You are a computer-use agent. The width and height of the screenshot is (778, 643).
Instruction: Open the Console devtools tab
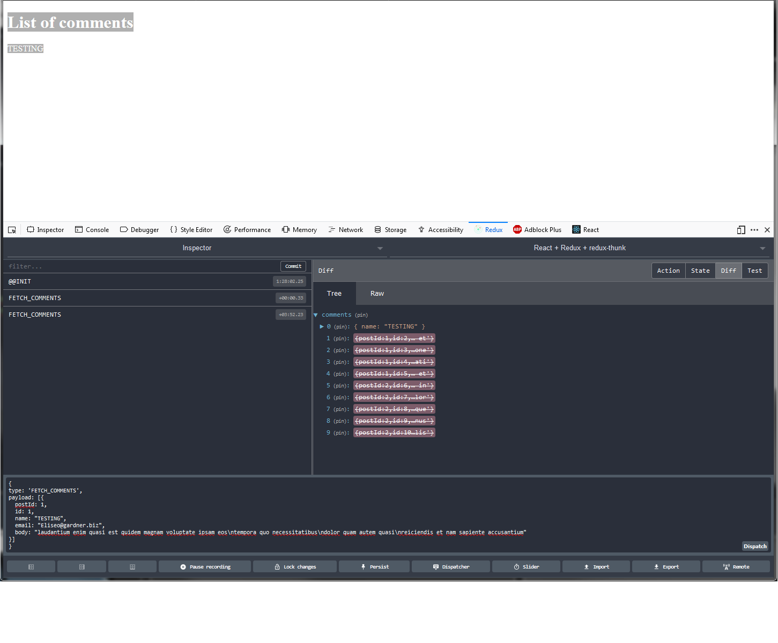coord(92,230)
